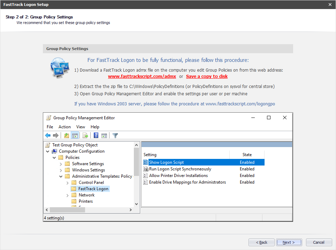Click the blue Help question mark icon
This screenshot has height=250, width=336.
click(x=96, y=136)
